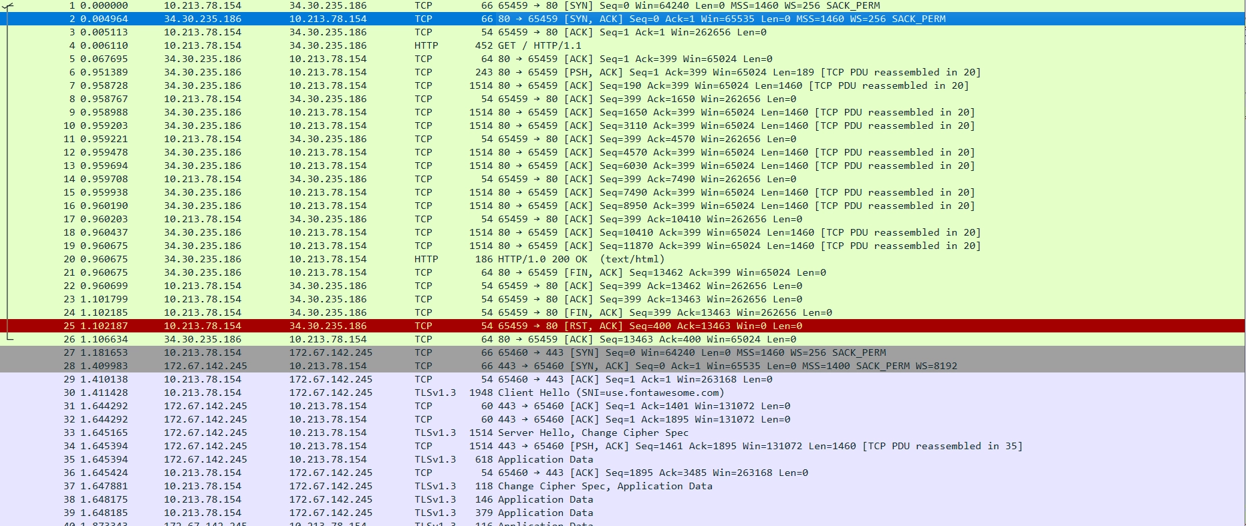Click packet 8 ACK with Ack=1650
Image resolution: width=1246 pixels, height=526 pixels.
pyautogui.click(x=623, y=99)
